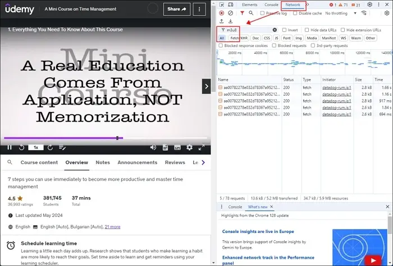Change the 1x playback speed
393x266 pixels.
tap(35, 148)
